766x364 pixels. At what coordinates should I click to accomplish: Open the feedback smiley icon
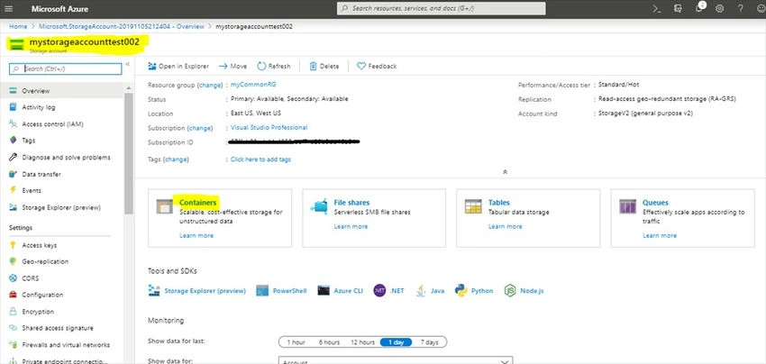(760, 9)
